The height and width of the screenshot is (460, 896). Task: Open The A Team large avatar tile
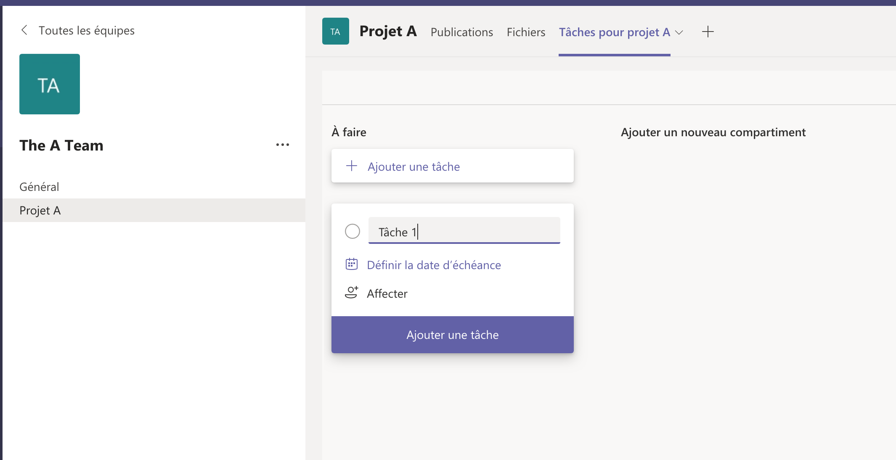point(50,84)
